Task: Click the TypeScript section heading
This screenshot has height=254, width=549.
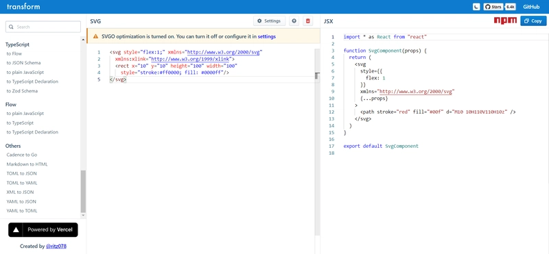Action: pos(18,45)
